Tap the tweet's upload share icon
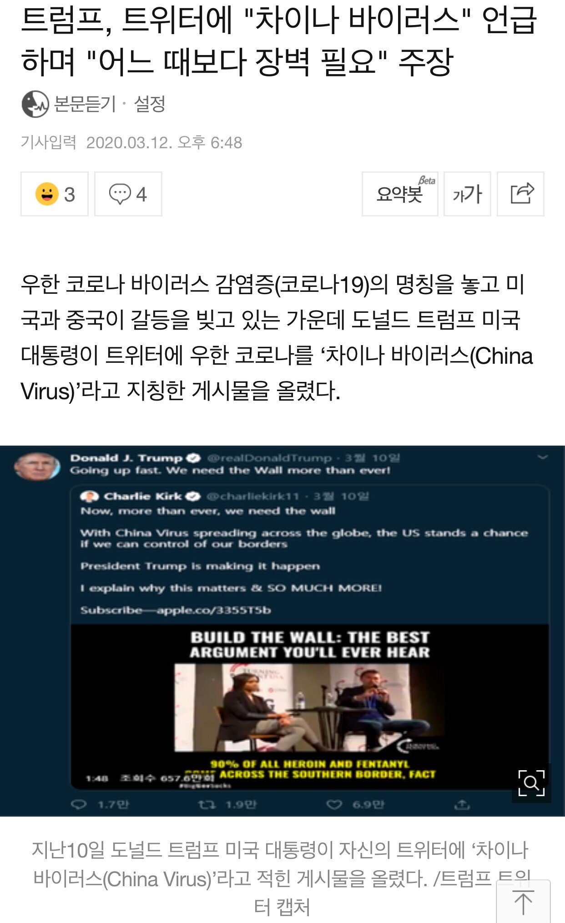 [462, 805]
